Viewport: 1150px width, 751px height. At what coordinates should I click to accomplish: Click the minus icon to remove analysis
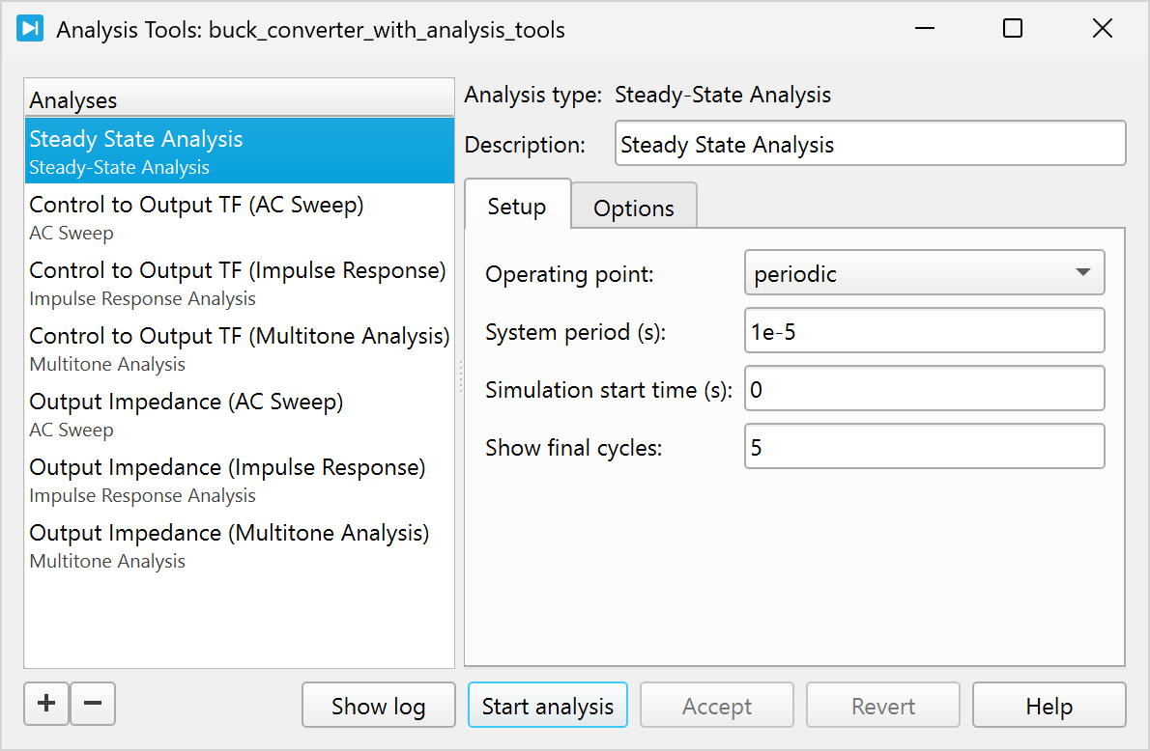coord(93,704)
